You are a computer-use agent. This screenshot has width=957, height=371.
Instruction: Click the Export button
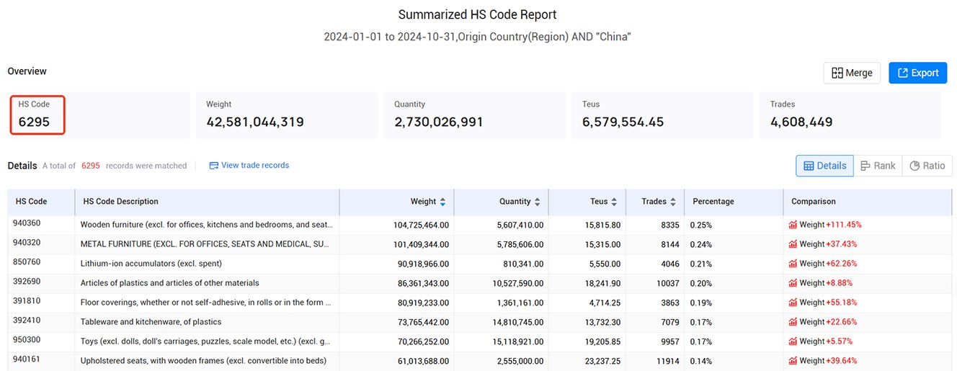click(x=917, y=73)
